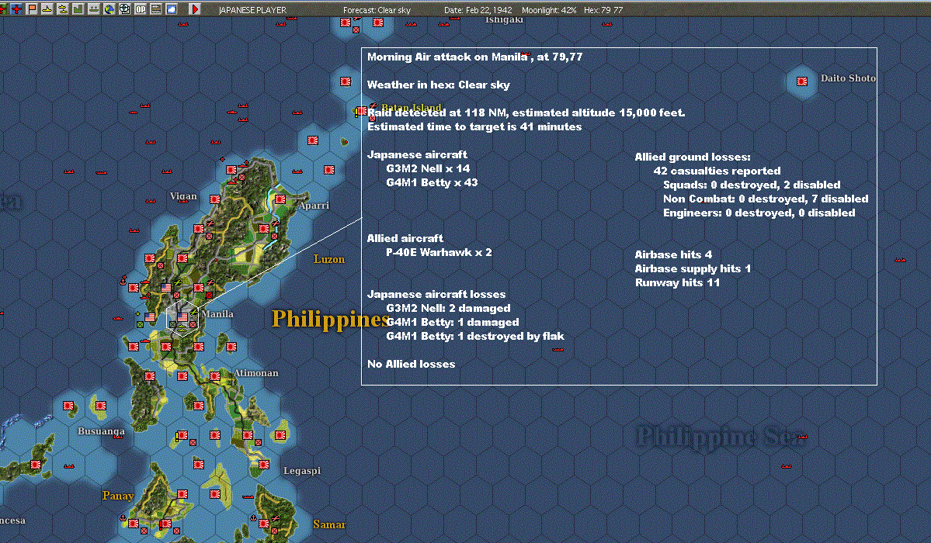Click the Panay map label

118,496
